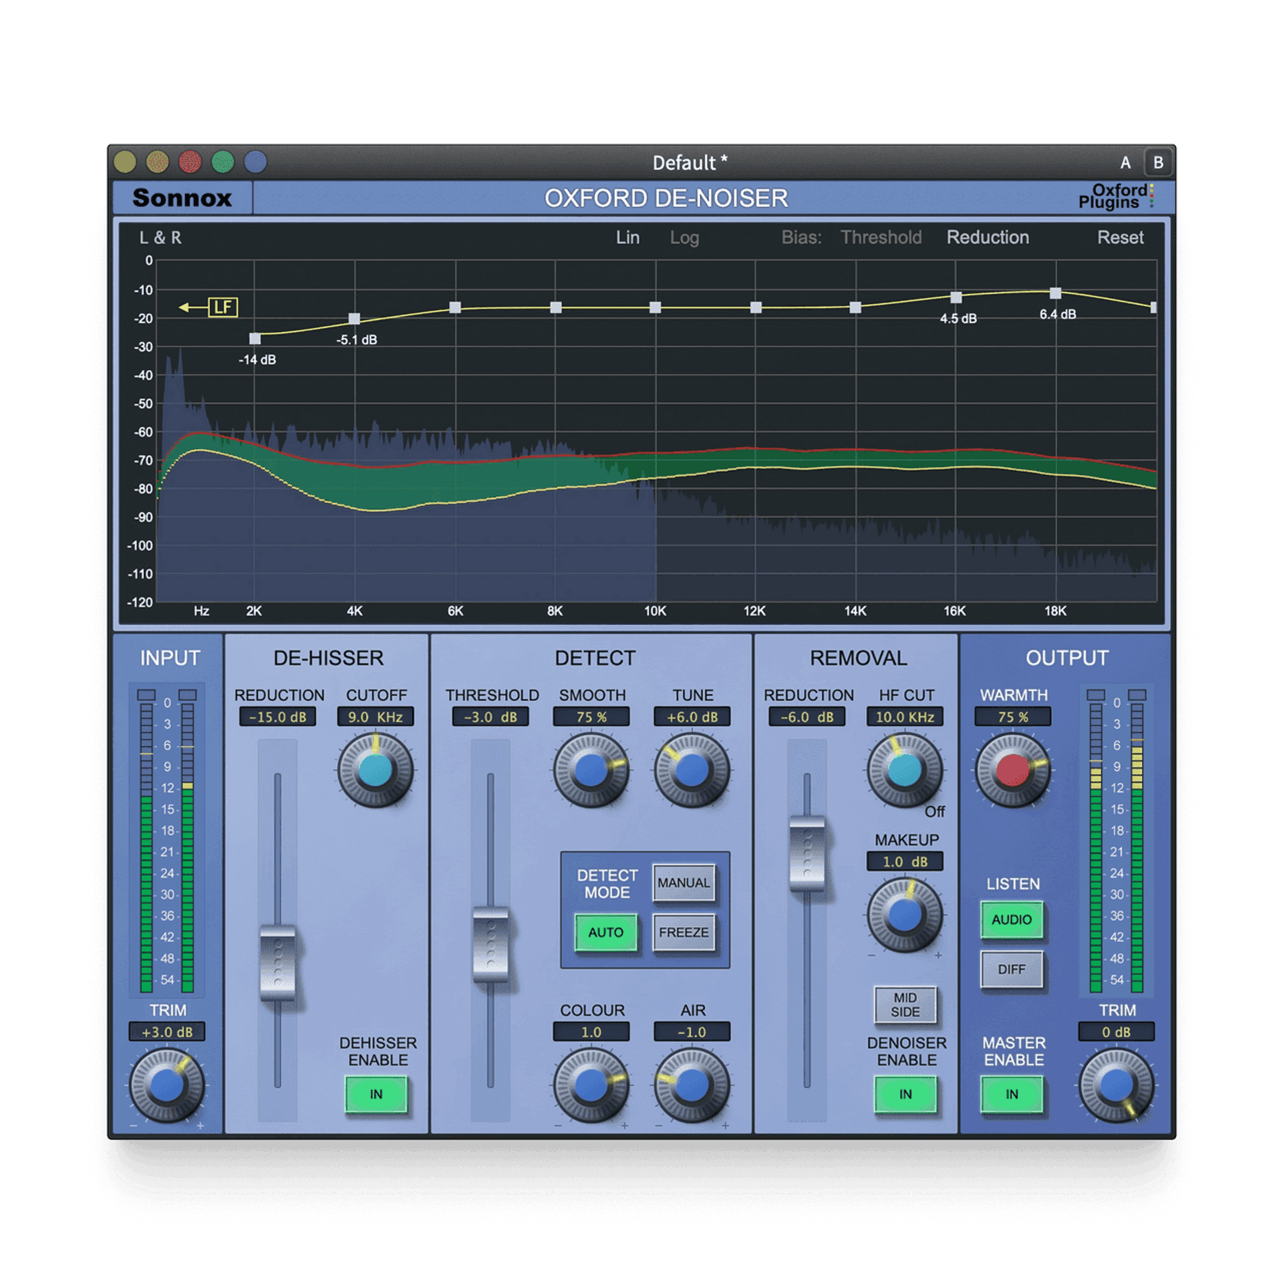The height and width of the screenshot is (1283, 1283).
Task: Click the Input TRIM knob
Action: pos(167,1085)
